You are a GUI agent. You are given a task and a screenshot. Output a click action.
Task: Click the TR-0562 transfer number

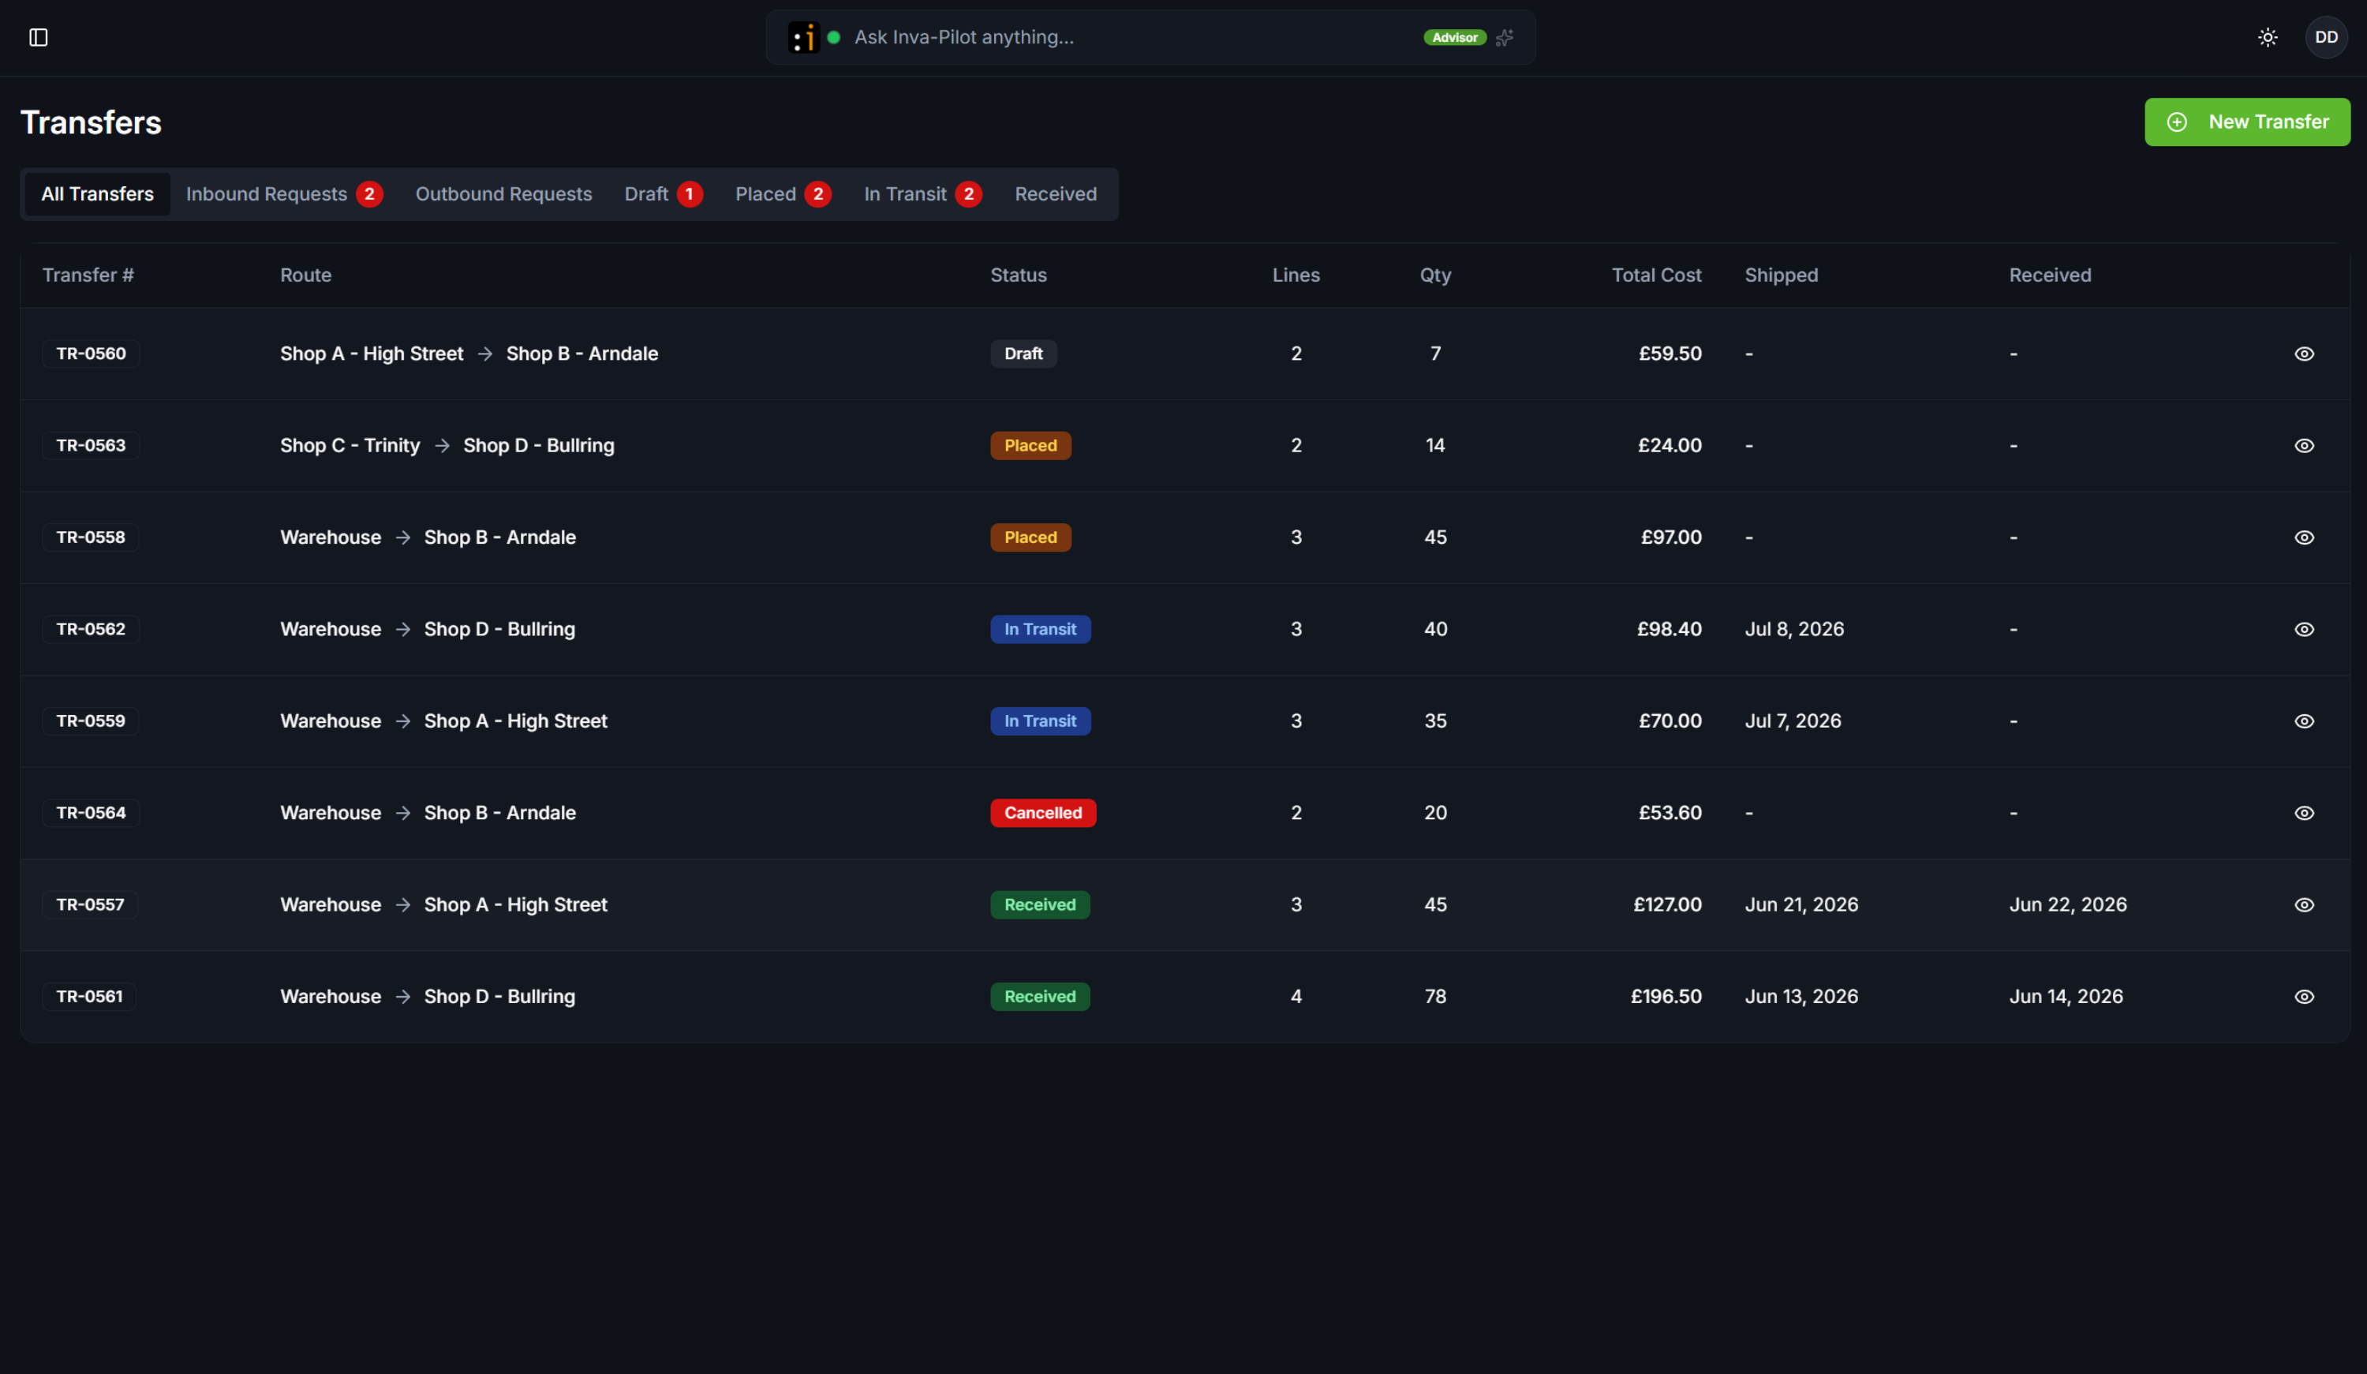[x=91, y=629]
